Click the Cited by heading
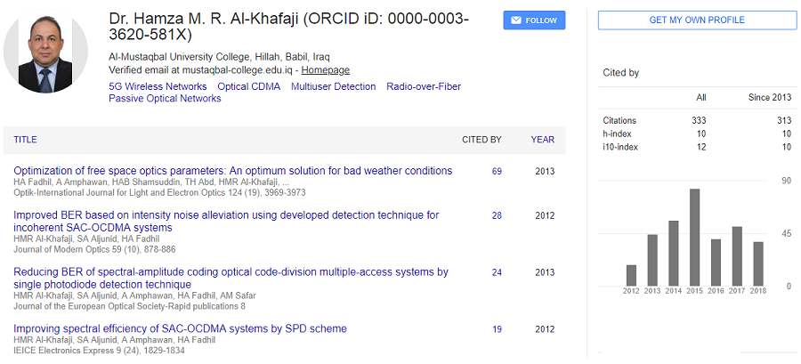 click(620, 73)
